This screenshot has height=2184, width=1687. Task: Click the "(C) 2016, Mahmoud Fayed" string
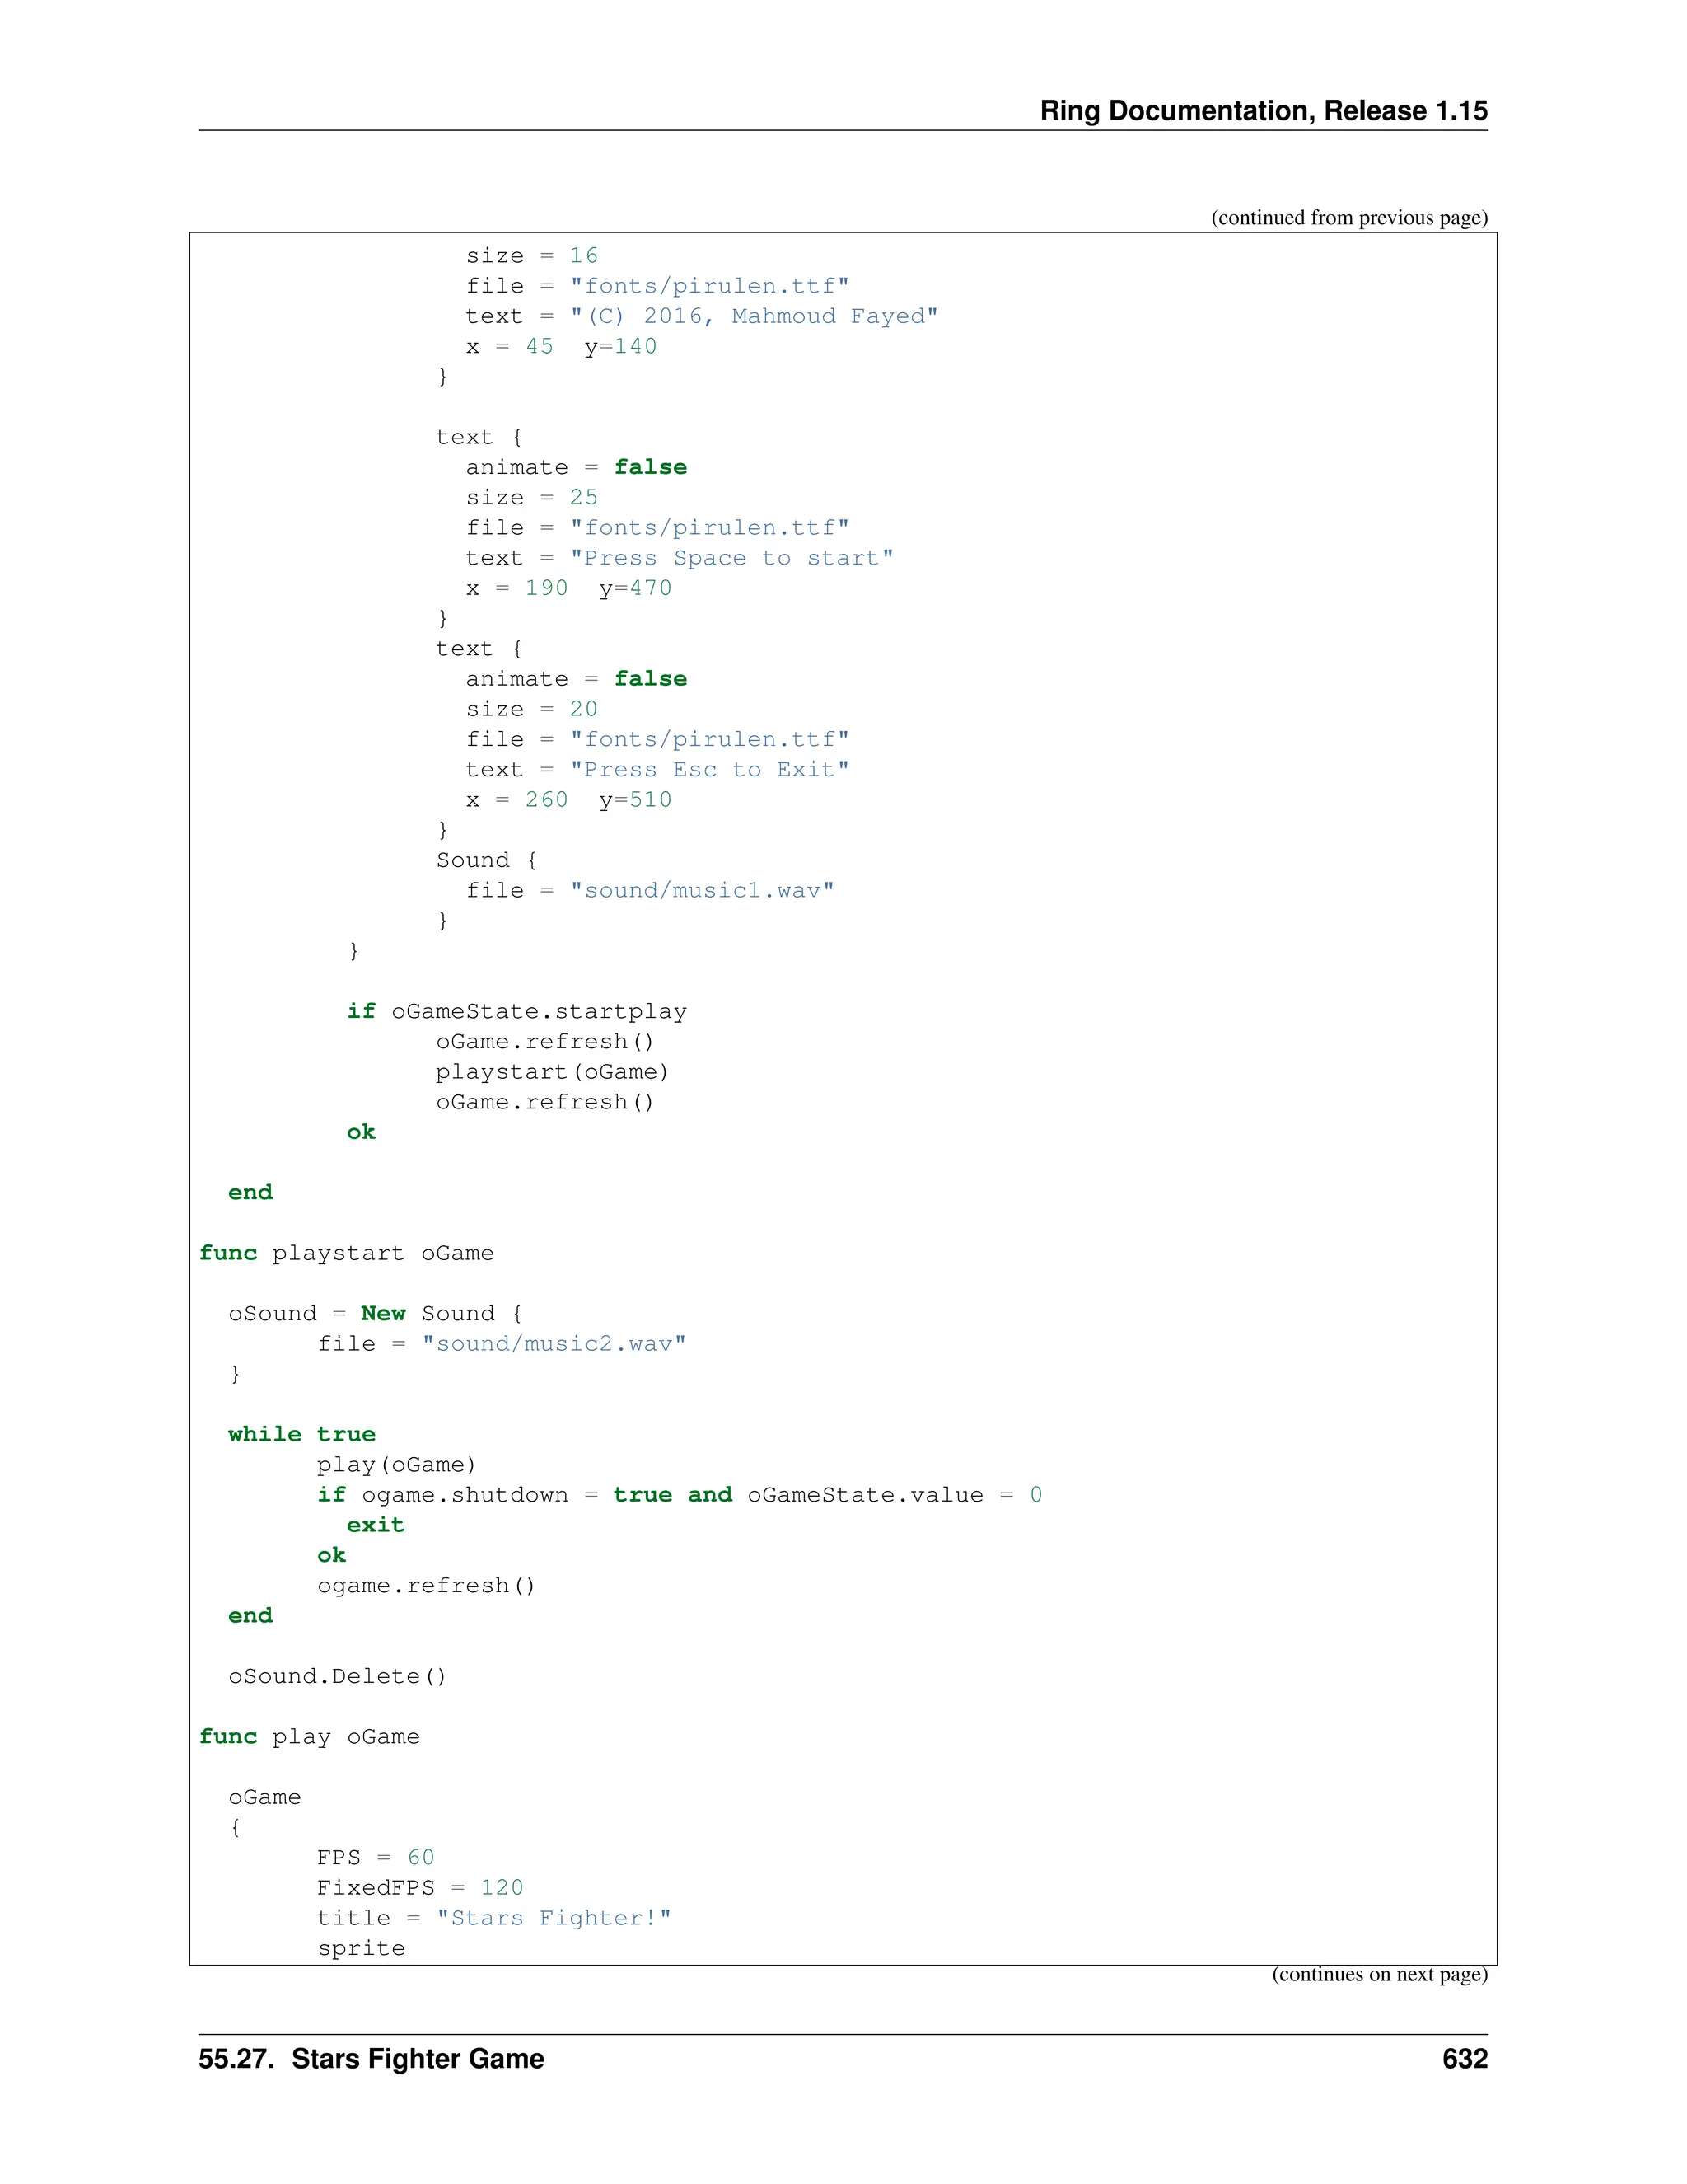click(x=754, y=316)
